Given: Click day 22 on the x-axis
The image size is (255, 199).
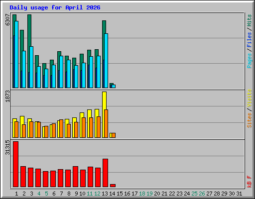Looking at the screenshot, I should coord(172,194).
